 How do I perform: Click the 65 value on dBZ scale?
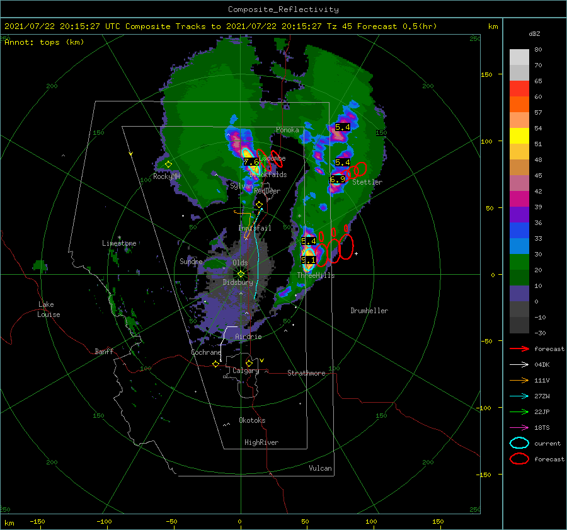click(x=538, y=81)
